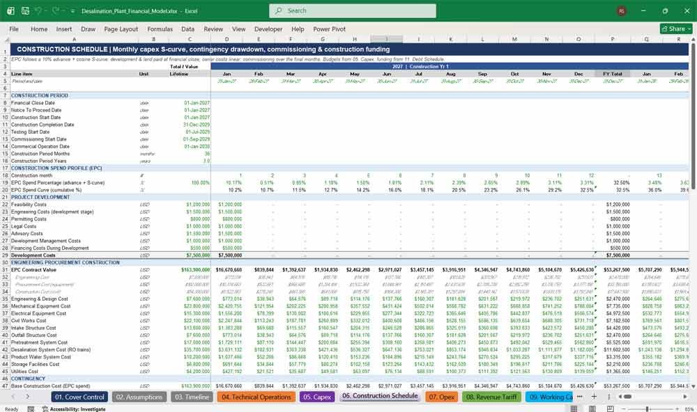Click the Search box in title bar

352,10
